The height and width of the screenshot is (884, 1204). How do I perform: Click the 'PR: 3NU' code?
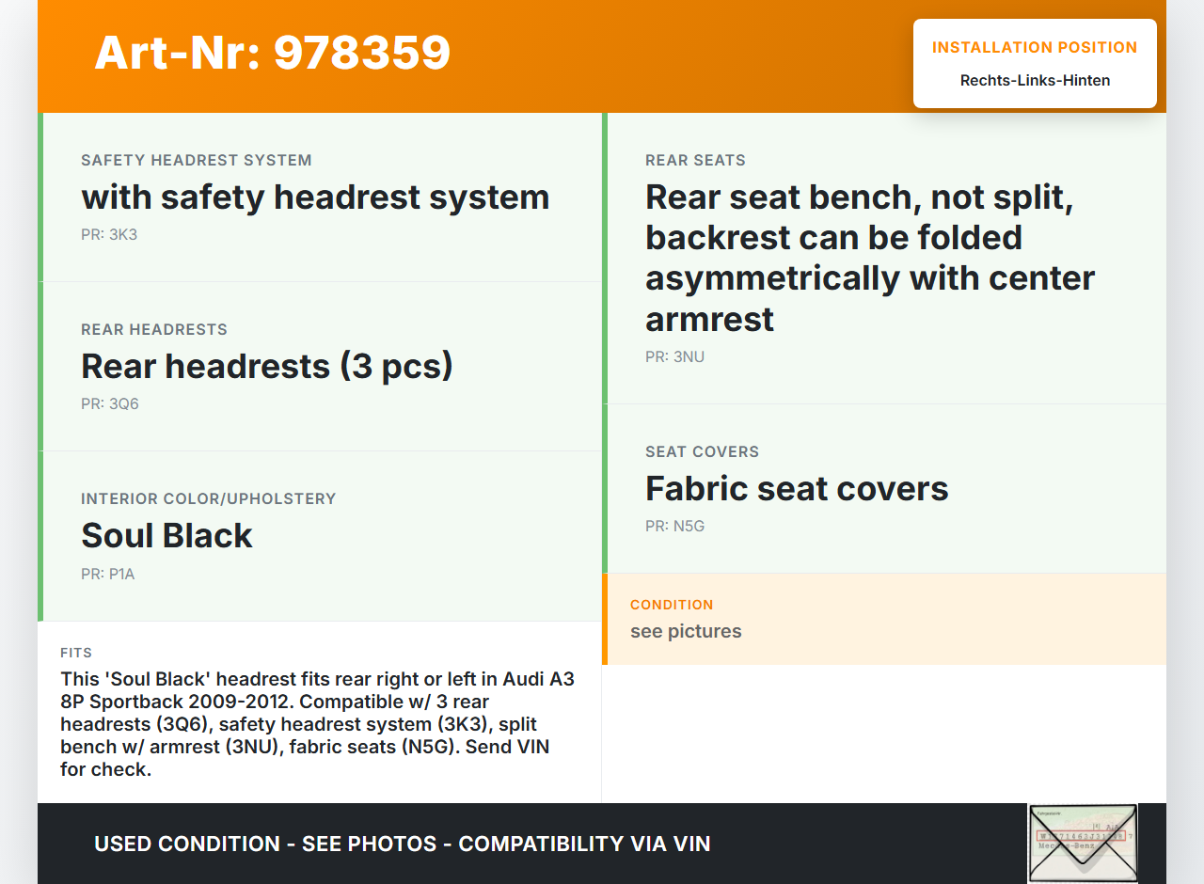pyautogui.click(x=675, y=356)
